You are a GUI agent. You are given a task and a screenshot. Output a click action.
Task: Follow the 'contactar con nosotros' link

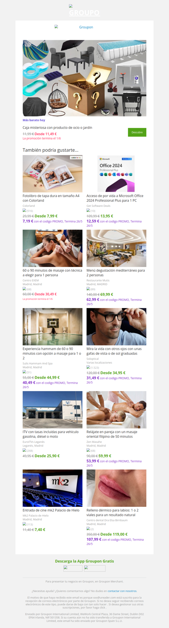point(122,591)
